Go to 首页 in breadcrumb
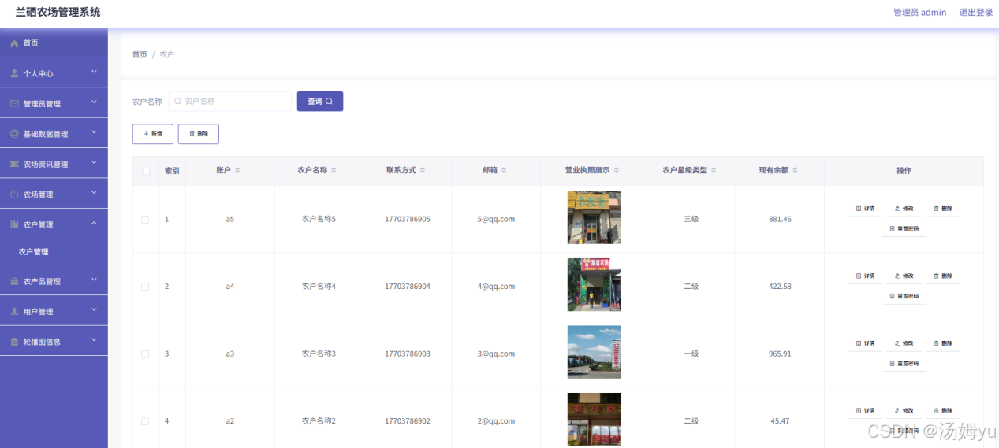This screenshot has width=999, height=448. (140, 54)
